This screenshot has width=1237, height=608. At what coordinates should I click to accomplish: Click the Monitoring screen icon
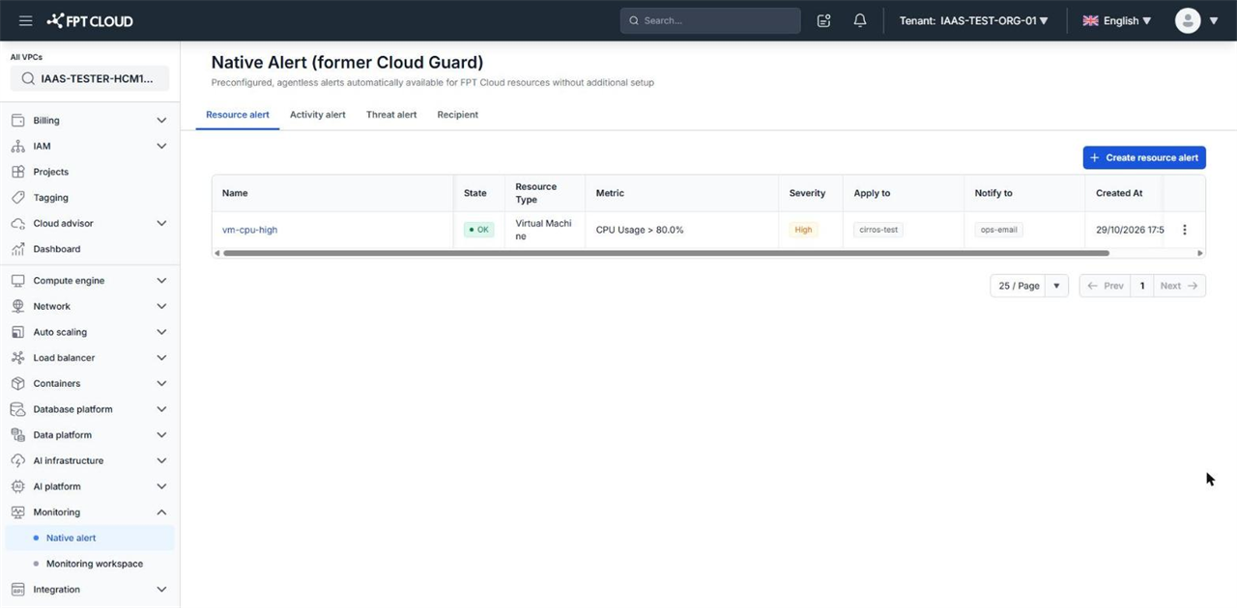click(x=17, y=512)
